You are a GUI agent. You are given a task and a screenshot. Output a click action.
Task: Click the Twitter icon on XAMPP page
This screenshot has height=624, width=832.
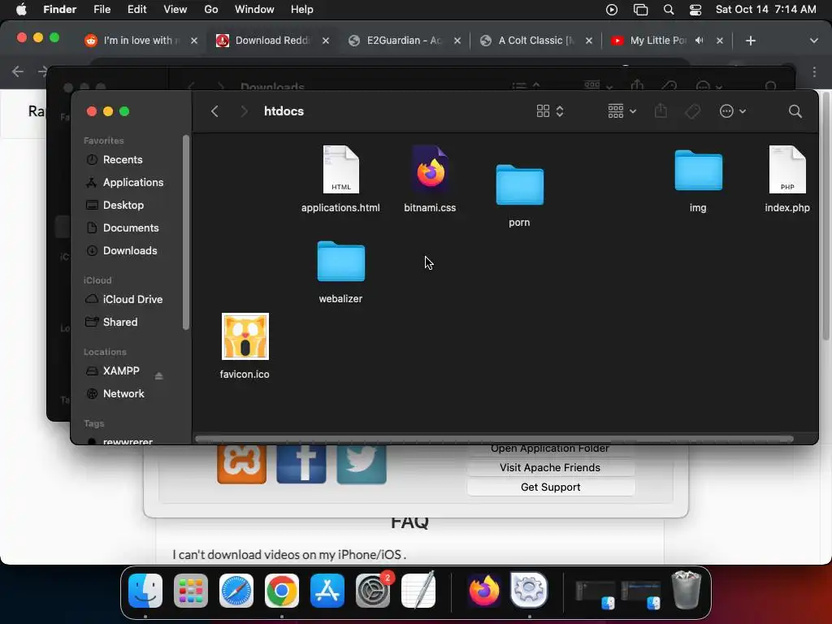click(x=362, y=464)
